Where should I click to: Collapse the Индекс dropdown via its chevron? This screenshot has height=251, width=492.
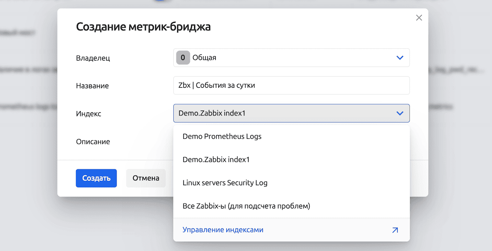399,113
